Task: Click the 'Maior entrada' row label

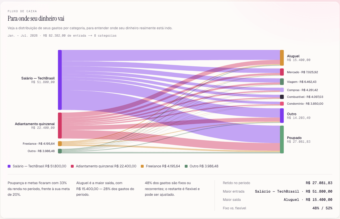Action: 234,191
